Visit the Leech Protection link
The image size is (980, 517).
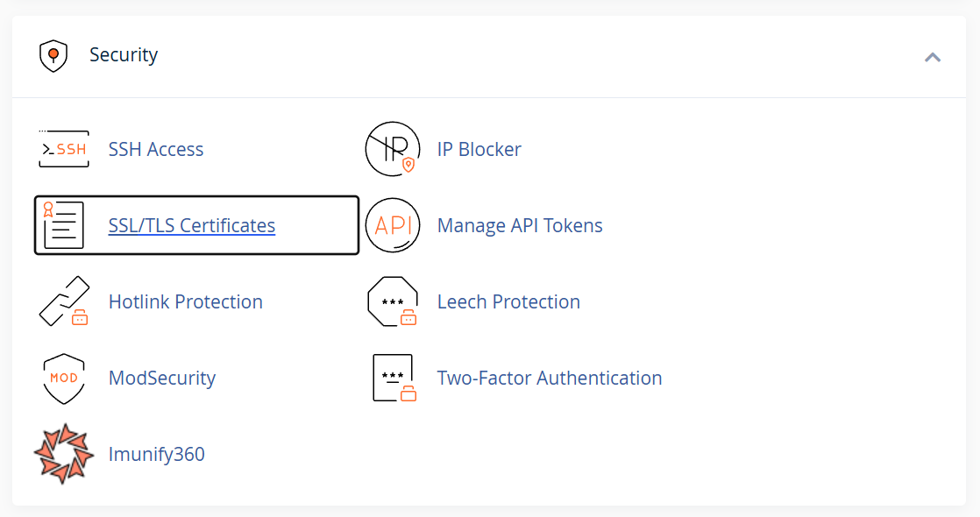pos(508,302)
